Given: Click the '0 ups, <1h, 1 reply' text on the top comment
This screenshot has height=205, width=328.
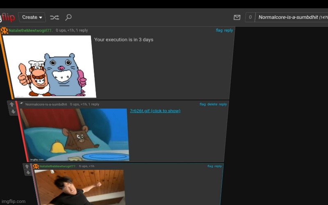Looking at the screenshot, I should 72,30.
